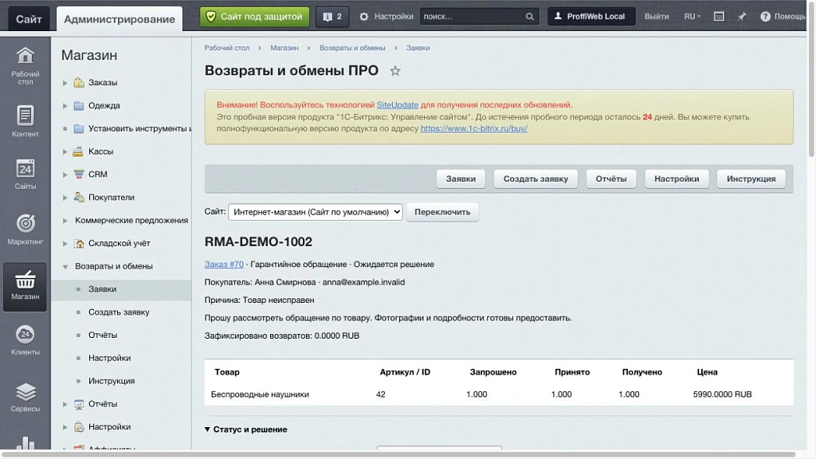Open the Маркетинг section icon
This screenshot has height=459, width=816.
tap(25, 229)
